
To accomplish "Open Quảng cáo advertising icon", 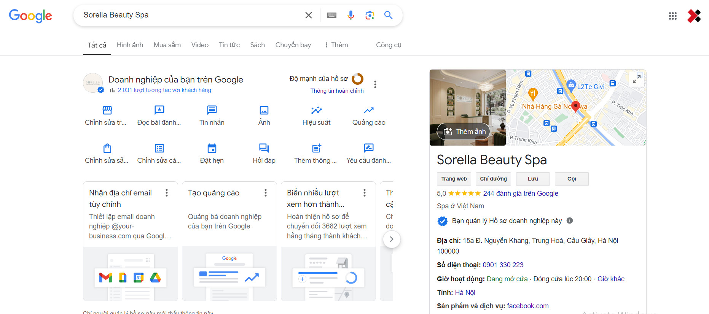I will pyautogui.click(x=369, y=110).
